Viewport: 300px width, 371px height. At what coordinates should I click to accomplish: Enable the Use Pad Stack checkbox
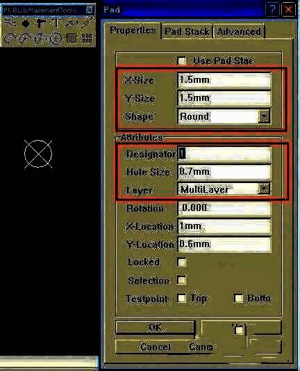(181, 61)
